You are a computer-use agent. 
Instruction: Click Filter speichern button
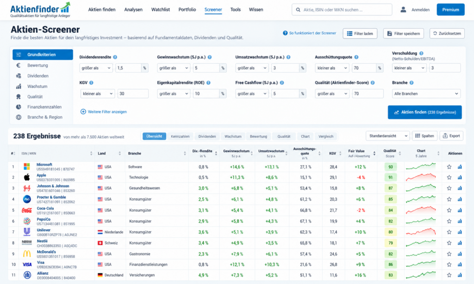404,34
